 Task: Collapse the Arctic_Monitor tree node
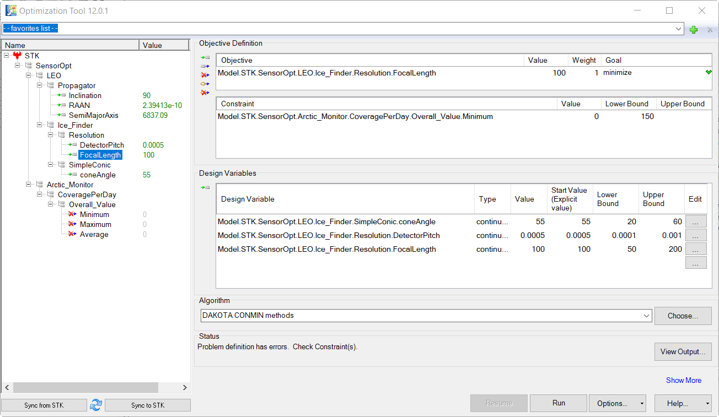point(29,185)
